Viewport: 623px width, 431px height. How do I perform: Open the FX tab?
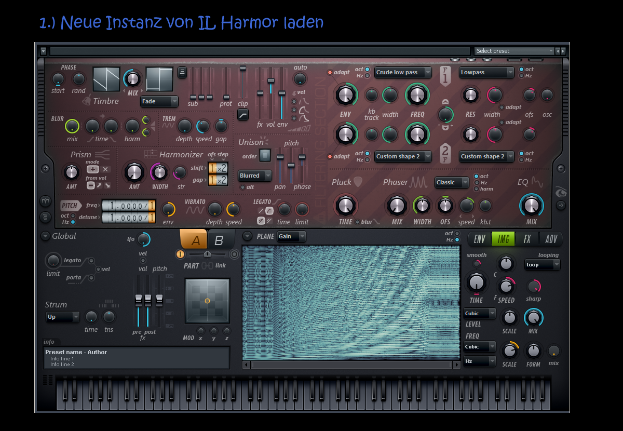click(527, 239)
